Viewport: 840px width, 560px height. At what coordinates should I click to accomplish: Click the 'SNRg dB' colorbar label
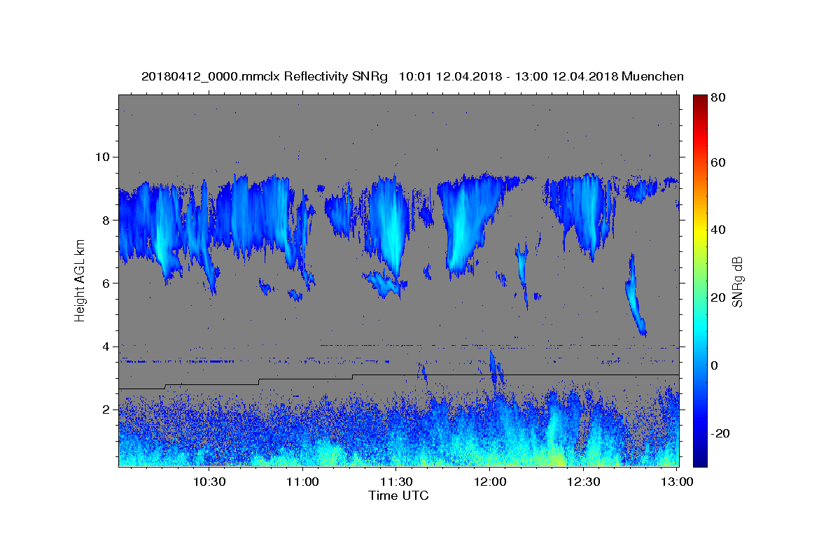point(737,281)
